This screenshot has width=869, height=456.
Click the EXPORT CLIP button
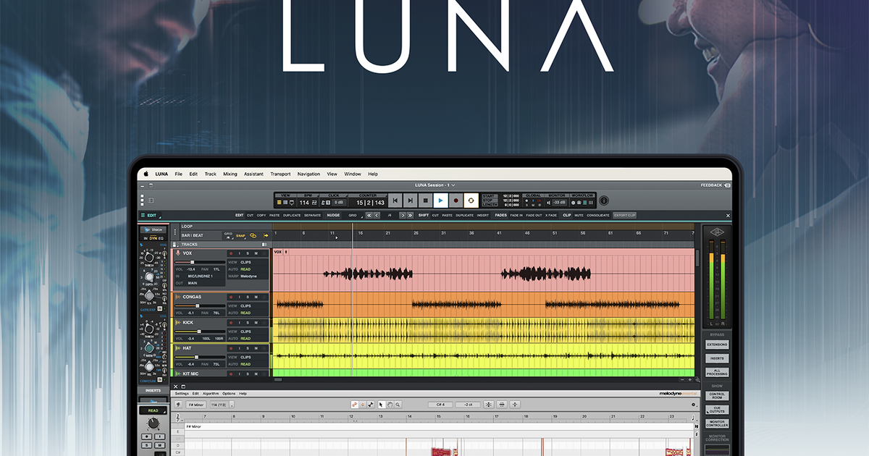pos(624,215)
